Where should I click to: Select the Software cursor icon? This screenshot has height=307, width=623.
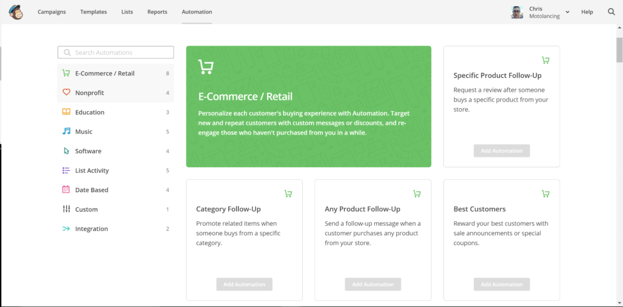point(66,151)
